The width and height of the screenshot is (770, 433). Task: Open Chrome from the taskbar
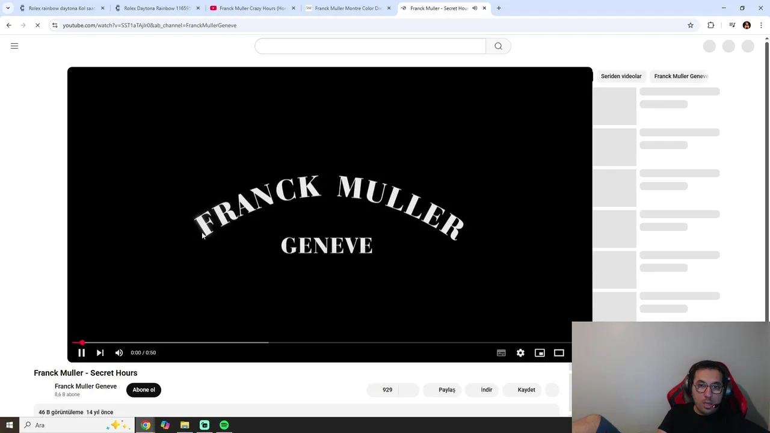point(146,425)
